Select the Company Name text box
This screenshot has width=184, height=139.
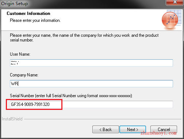tap(91, 84)
